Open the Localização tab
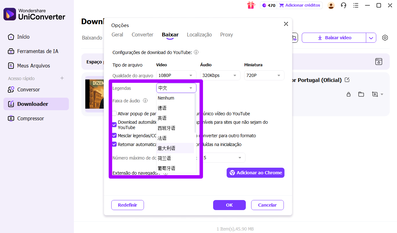Image resolution: width=397 pixels, height=233 pixels. pyautogui.click(x=199, y=35)
